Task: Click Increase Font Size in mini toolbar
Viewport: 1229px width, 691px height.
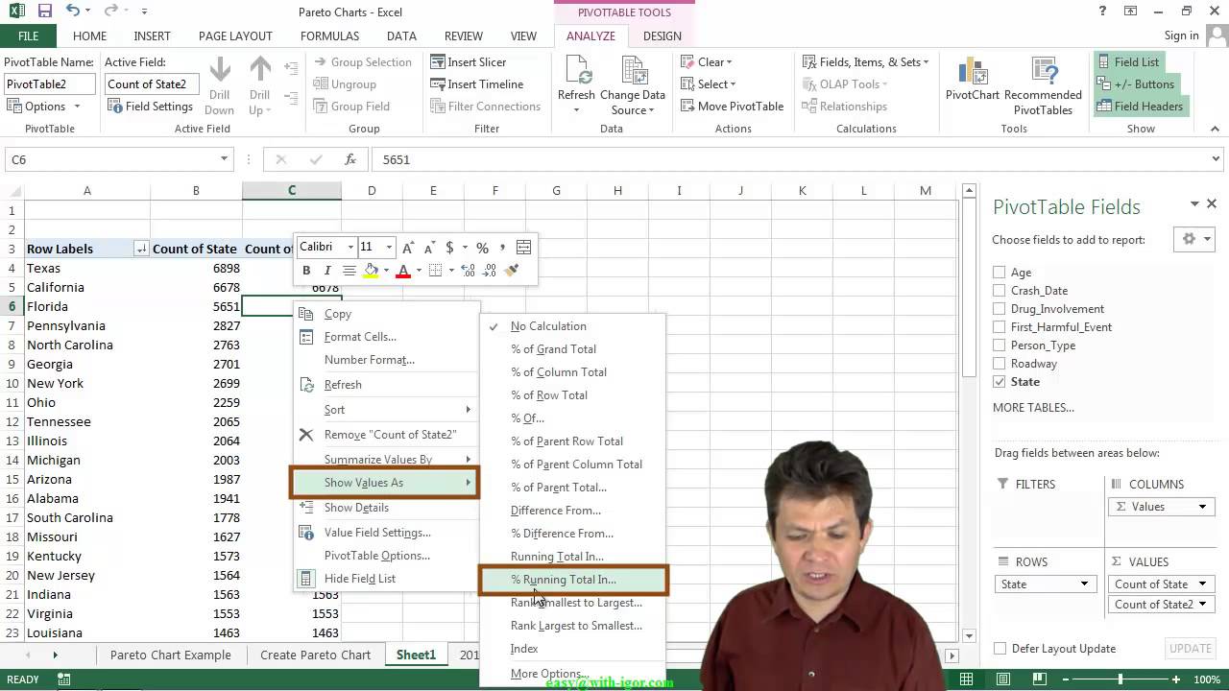Action: click(408, 248)
